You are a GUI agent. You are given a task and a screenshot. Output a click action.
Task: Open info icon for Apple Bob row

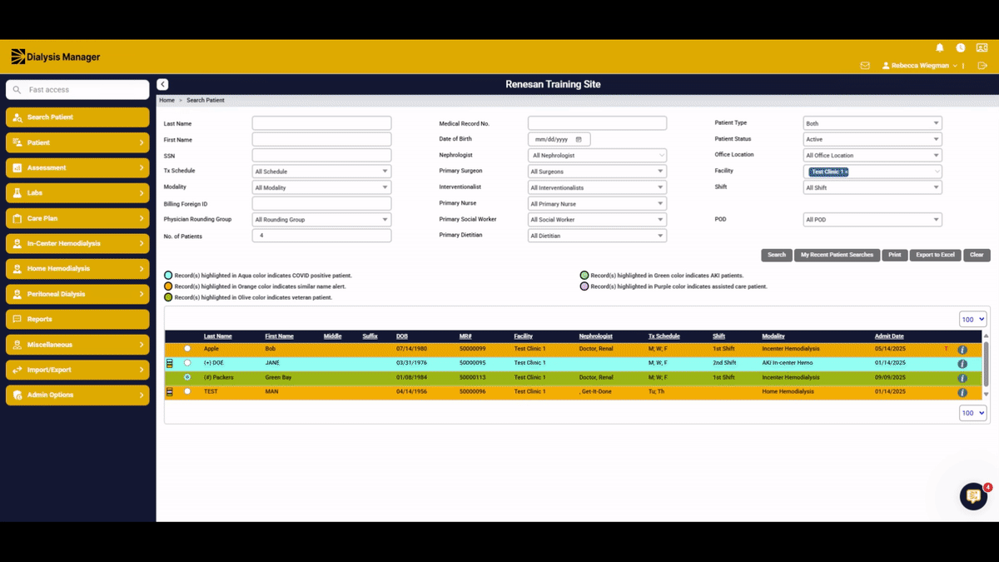tap(962, 350)
